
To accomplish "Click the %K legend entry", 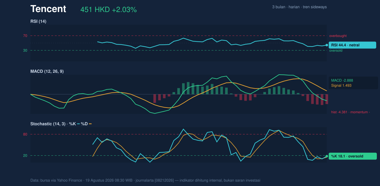I will 74,124.
